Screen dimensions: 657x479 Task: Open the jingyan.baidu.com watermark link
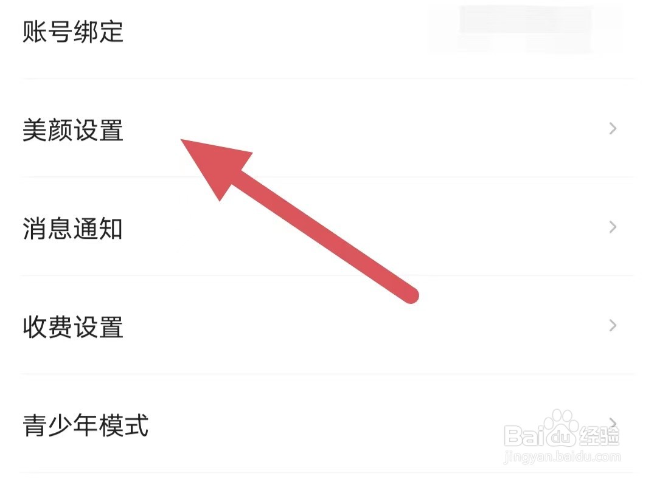(x=562, y=457)
